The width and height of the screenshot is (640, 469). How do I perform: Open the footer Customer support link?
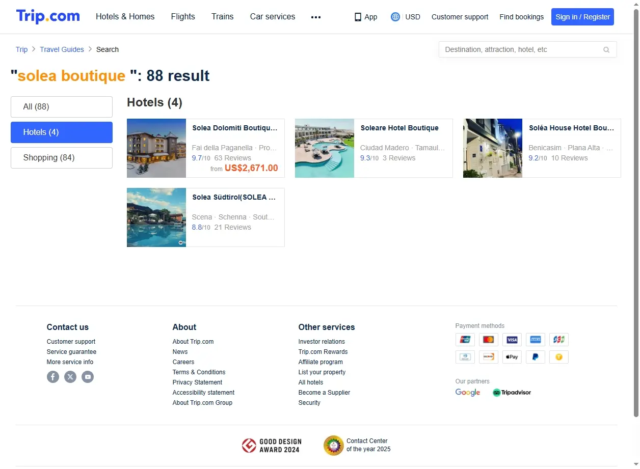71,342
